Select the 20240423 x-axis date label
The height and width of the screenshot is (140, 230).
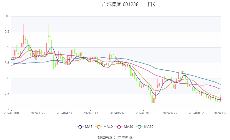(x=64, y=113)
